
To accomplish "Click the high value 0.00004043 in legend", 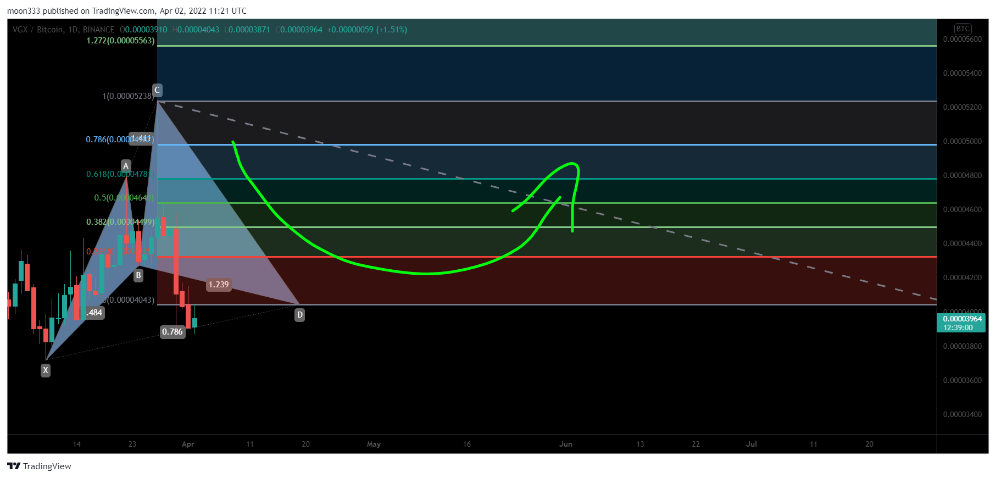I will (198, 30).
